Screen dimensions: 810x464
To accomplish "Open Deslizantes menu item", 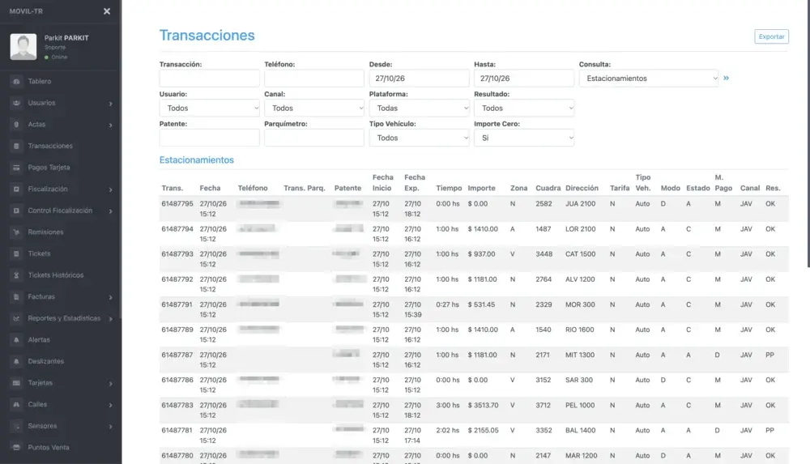I will tap(45, 361).
